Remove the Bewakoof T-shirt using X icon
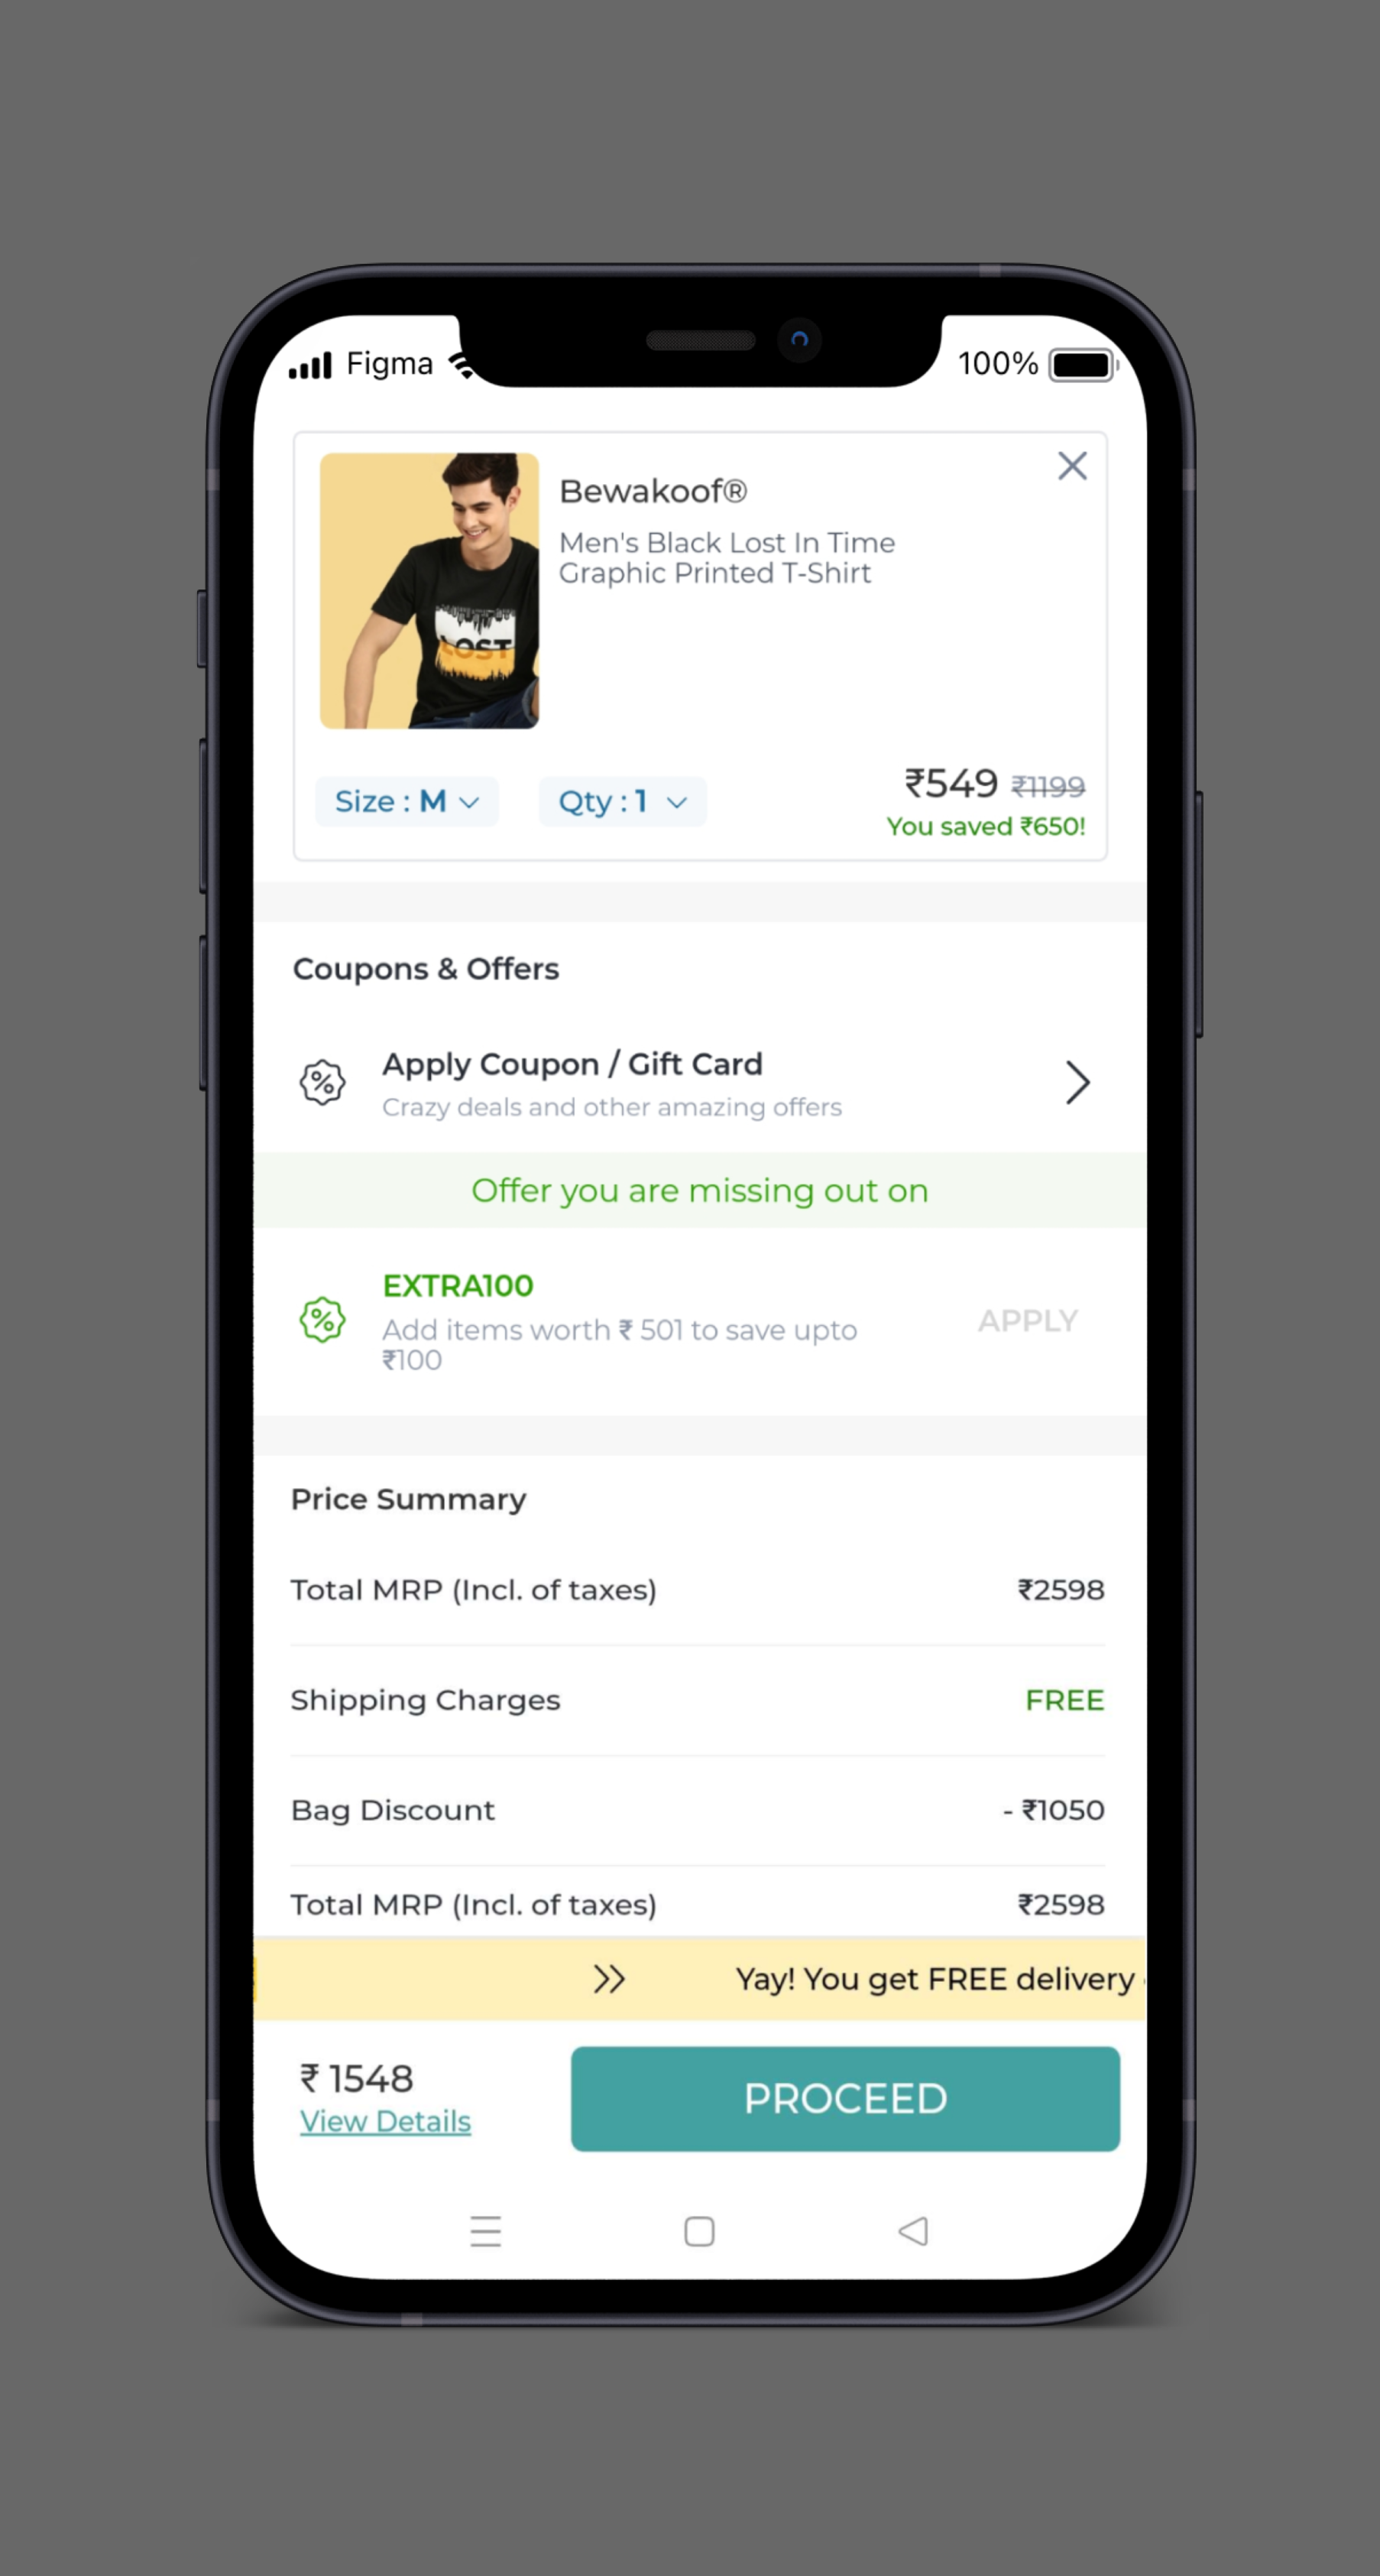This screenshot has width=1380, height=2576. click(x=1071, y=466)
